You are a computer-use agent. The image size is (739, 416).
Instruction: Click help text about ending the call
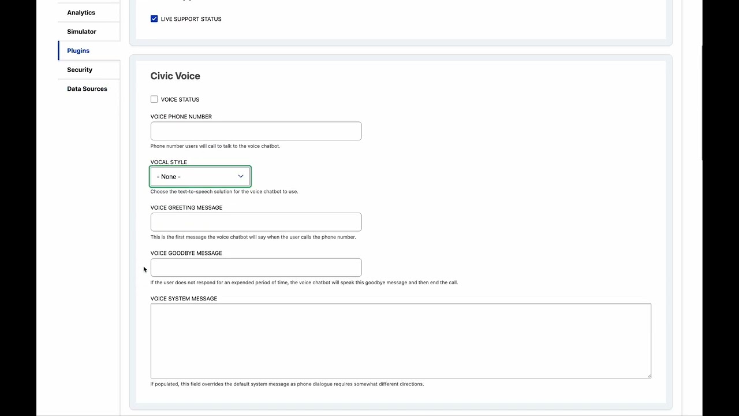pyautogui.click(x=304, y=283)
